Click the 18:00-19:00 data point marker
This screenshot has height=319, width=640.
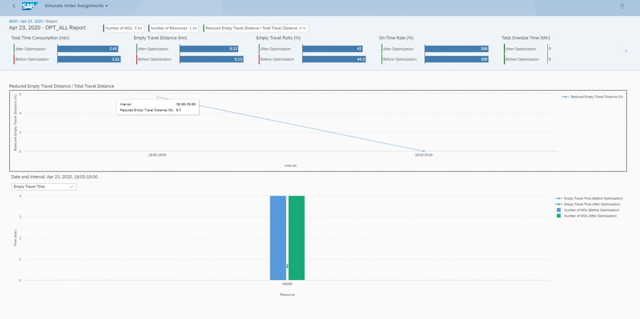coord(157,96)
